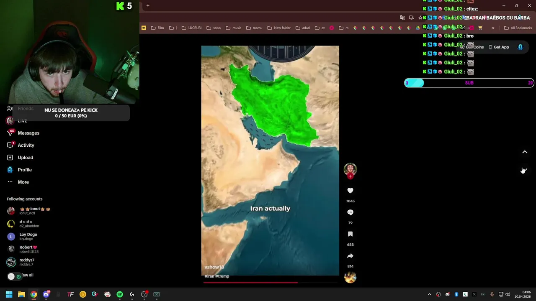Like the video with the heart icon
536x301 pixels.
[x=350, y=191]
